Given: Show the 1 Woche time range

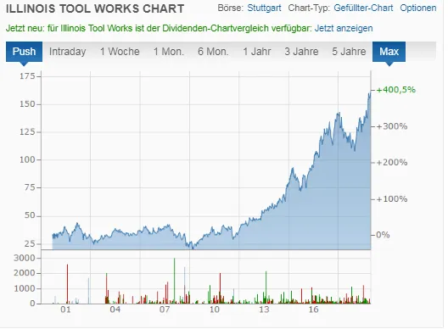Looking at the screenshot, I should [120, 52].
